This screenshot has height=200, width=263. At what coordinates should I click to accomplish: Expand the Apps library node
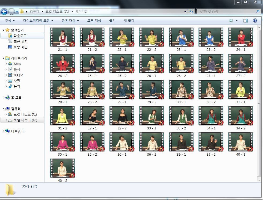point(6,64)
